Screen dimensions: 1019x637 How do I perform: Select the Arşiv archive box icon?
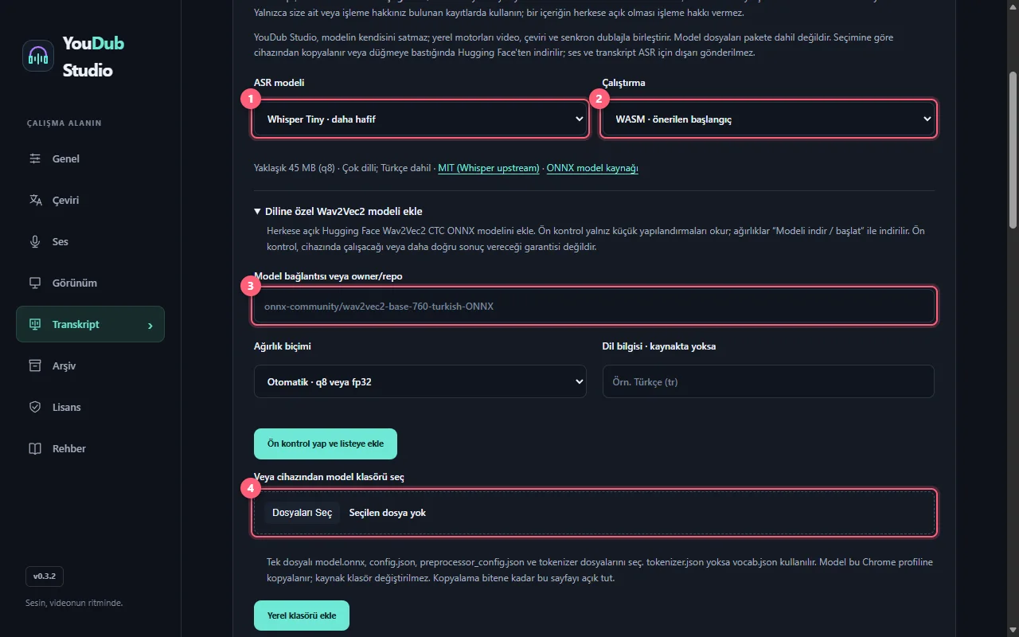click(35, 365)
